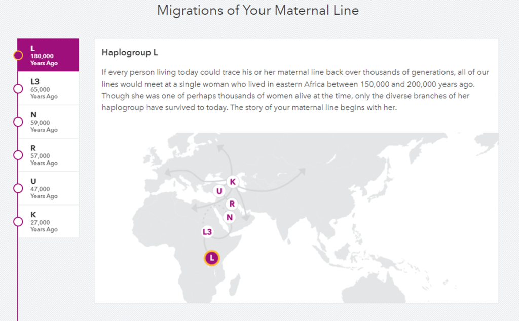Click the Haplogroup L heading
Screen dimensions: 519x321
(130, 52)
